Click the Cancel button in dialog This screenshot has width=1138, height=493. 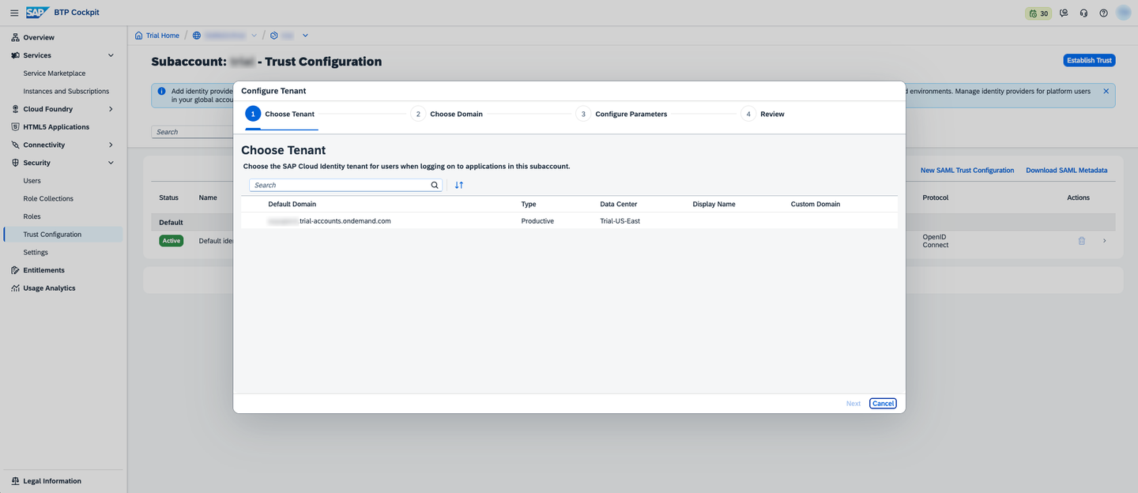(883, 404)
